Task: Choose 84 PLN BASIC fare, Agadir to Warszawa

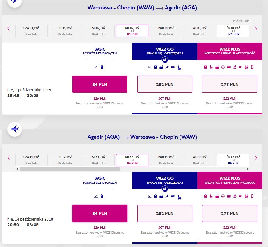Action: click(x=100, y=214)
